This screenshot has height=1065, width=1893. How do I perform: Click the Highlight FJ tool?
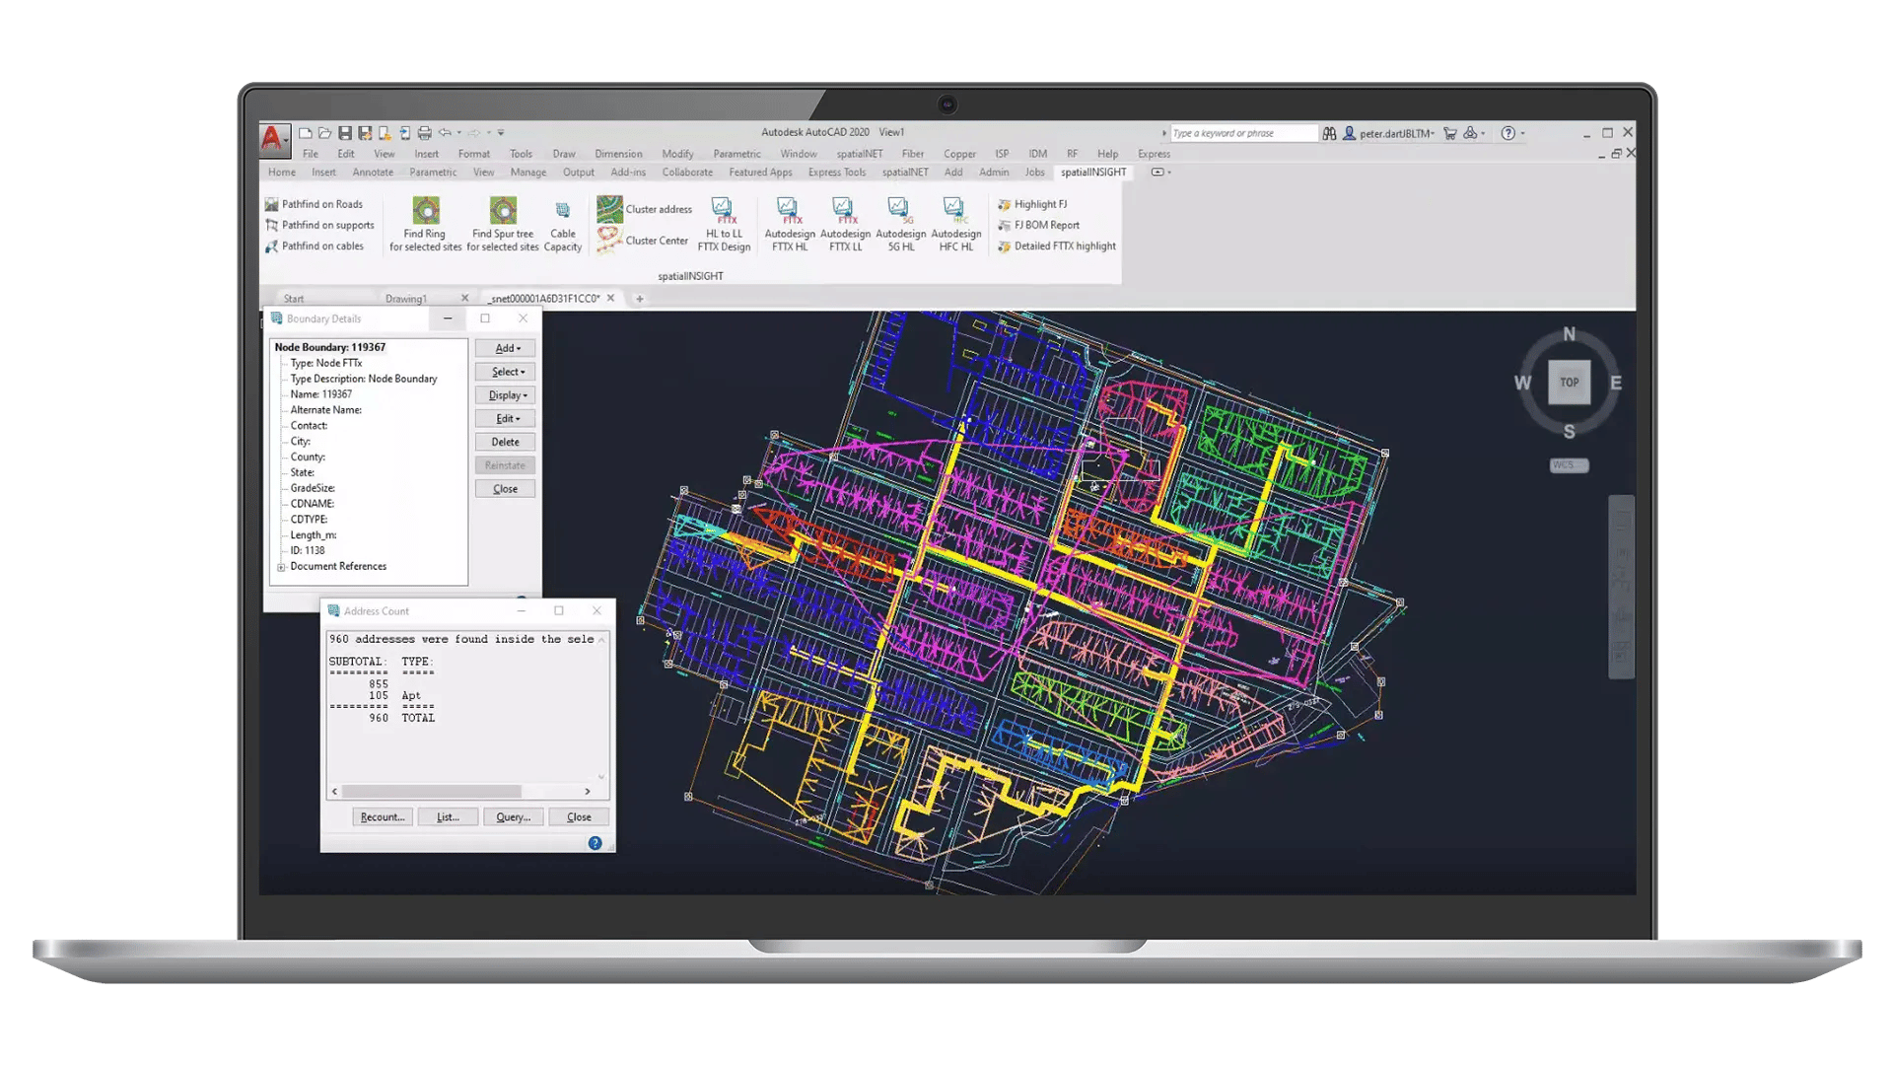(x=1032, y=204)
